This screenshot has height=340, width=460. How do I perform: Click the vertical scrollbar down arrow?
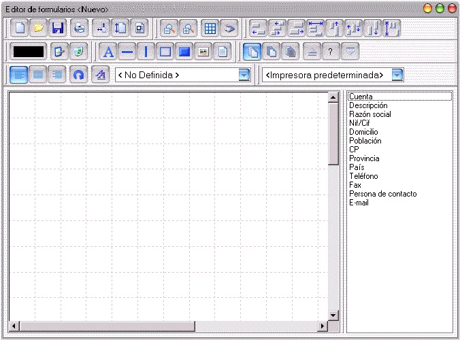pyautogui.click(x=333, y=316)
